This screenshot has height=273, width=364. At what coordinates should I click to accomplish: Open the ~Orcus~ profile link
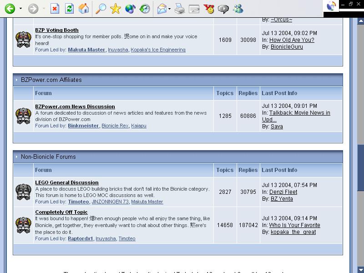tap(281, 20)
